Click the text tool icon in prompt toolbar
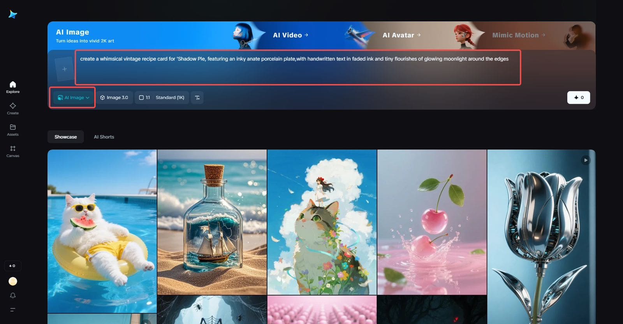The width and height of the screenshot is (623, 324). 197,98
